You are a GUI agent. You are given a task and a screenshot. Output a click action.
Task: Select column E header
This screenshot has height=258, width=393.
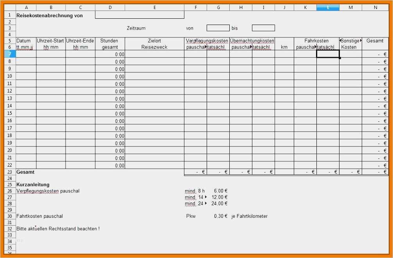pos(154,7)
